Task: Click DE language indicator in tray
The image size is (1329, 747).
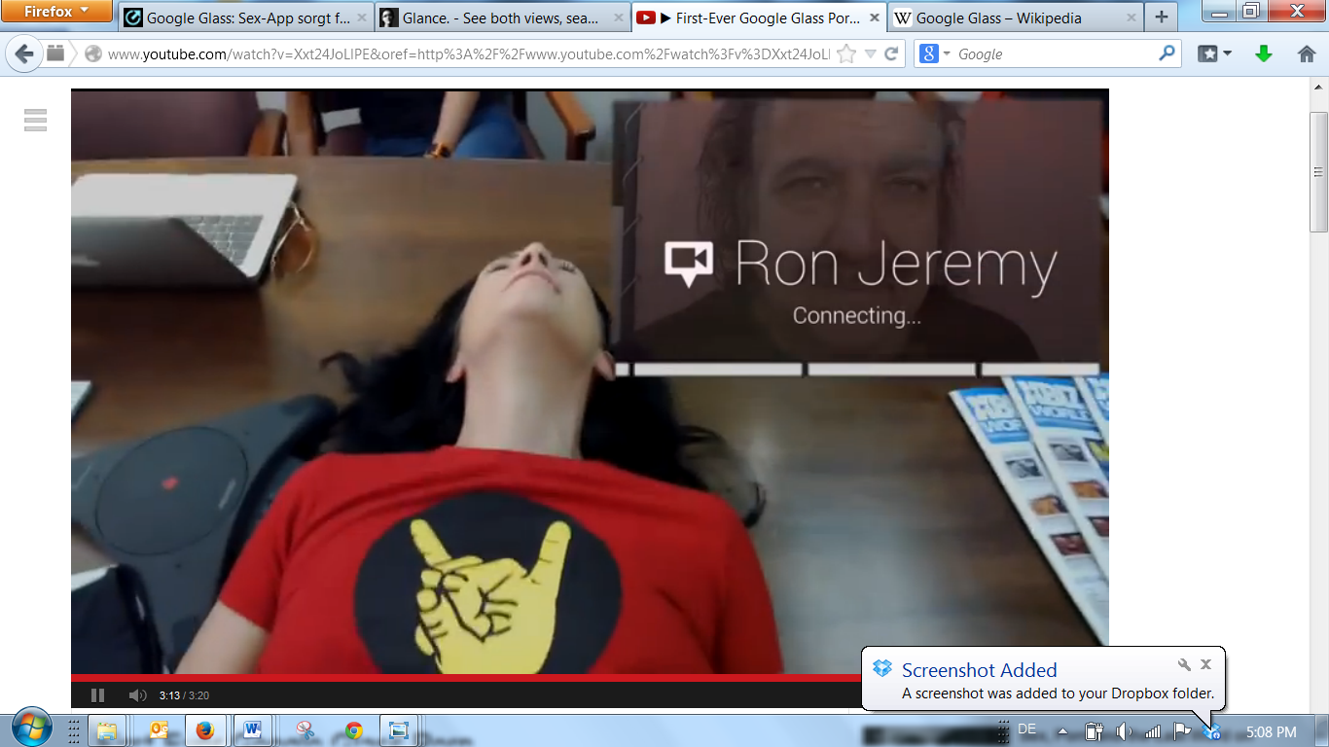Action: [1026, 729]
